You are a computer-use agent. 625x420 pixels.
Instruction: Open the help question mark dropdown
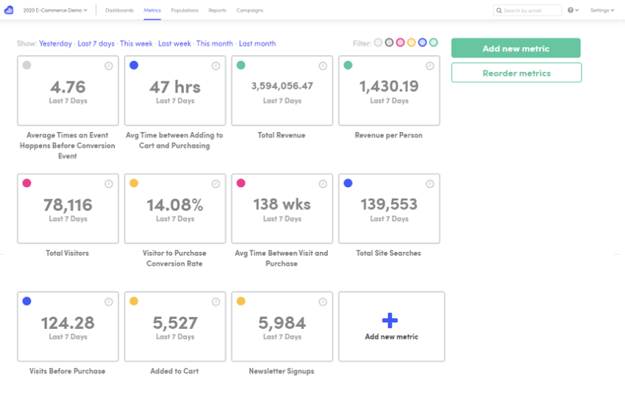[574, 10]
